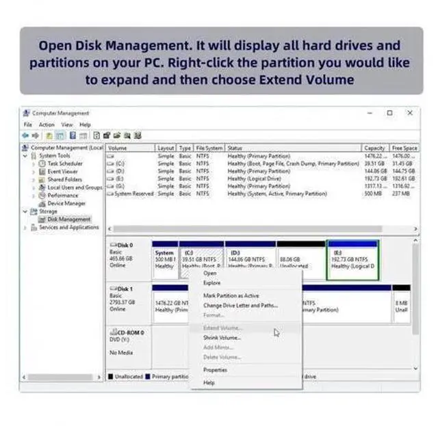The image size is (438, 426).
Task: Click the volume list horizontal scrollbar
Action: coord(248,229)
